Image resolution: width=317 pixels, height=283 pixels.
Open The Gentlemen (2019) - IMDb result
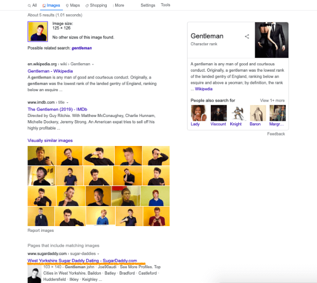58,109
